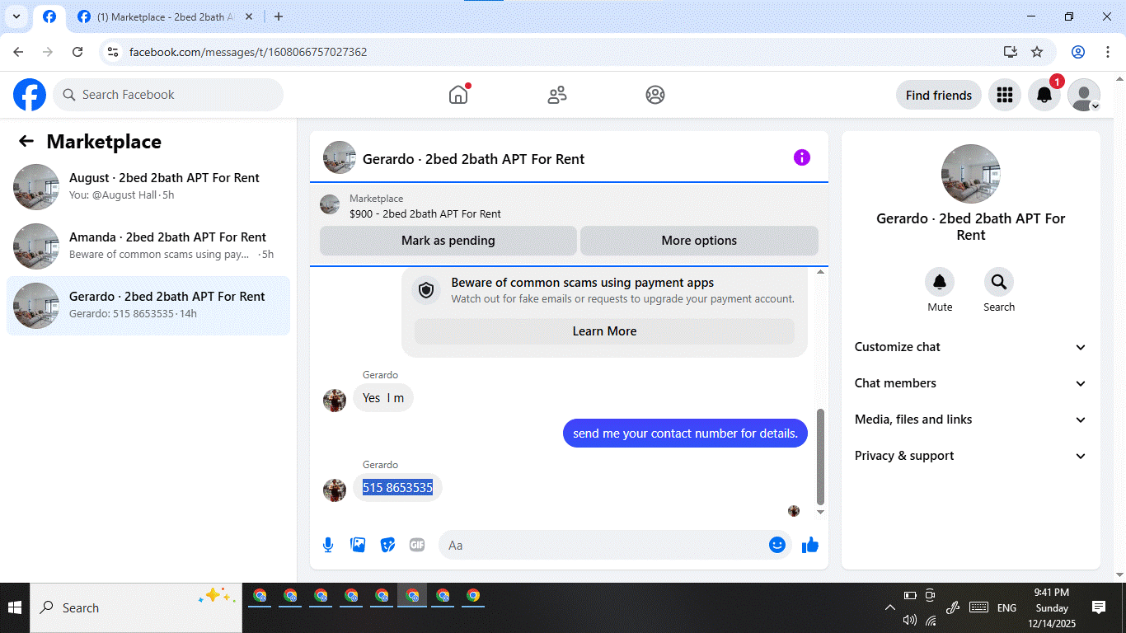Click the taskbar volume icon
This screenshot has width=1126, height=633.
(x=910, y=620)
